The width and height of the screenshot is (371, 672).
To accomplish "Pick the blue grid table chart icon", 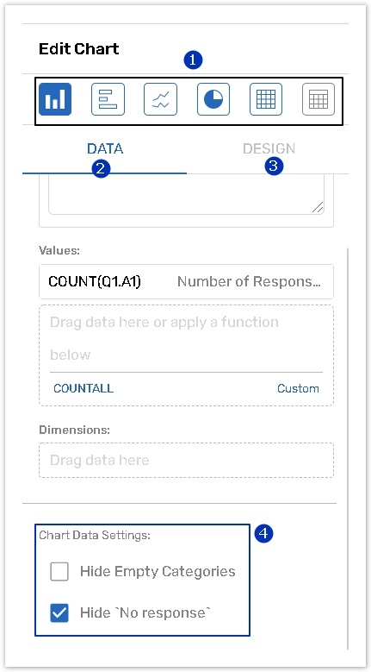I will [x=266, y=99].
